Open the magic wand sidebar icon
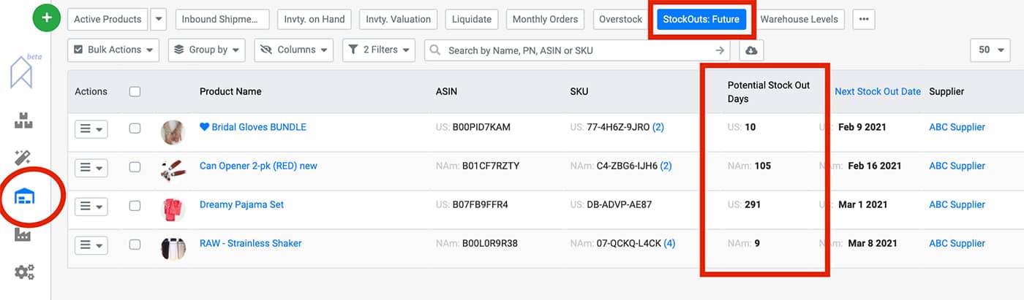This screenshot has height=300, width=1024. click(x=23, y=158)
